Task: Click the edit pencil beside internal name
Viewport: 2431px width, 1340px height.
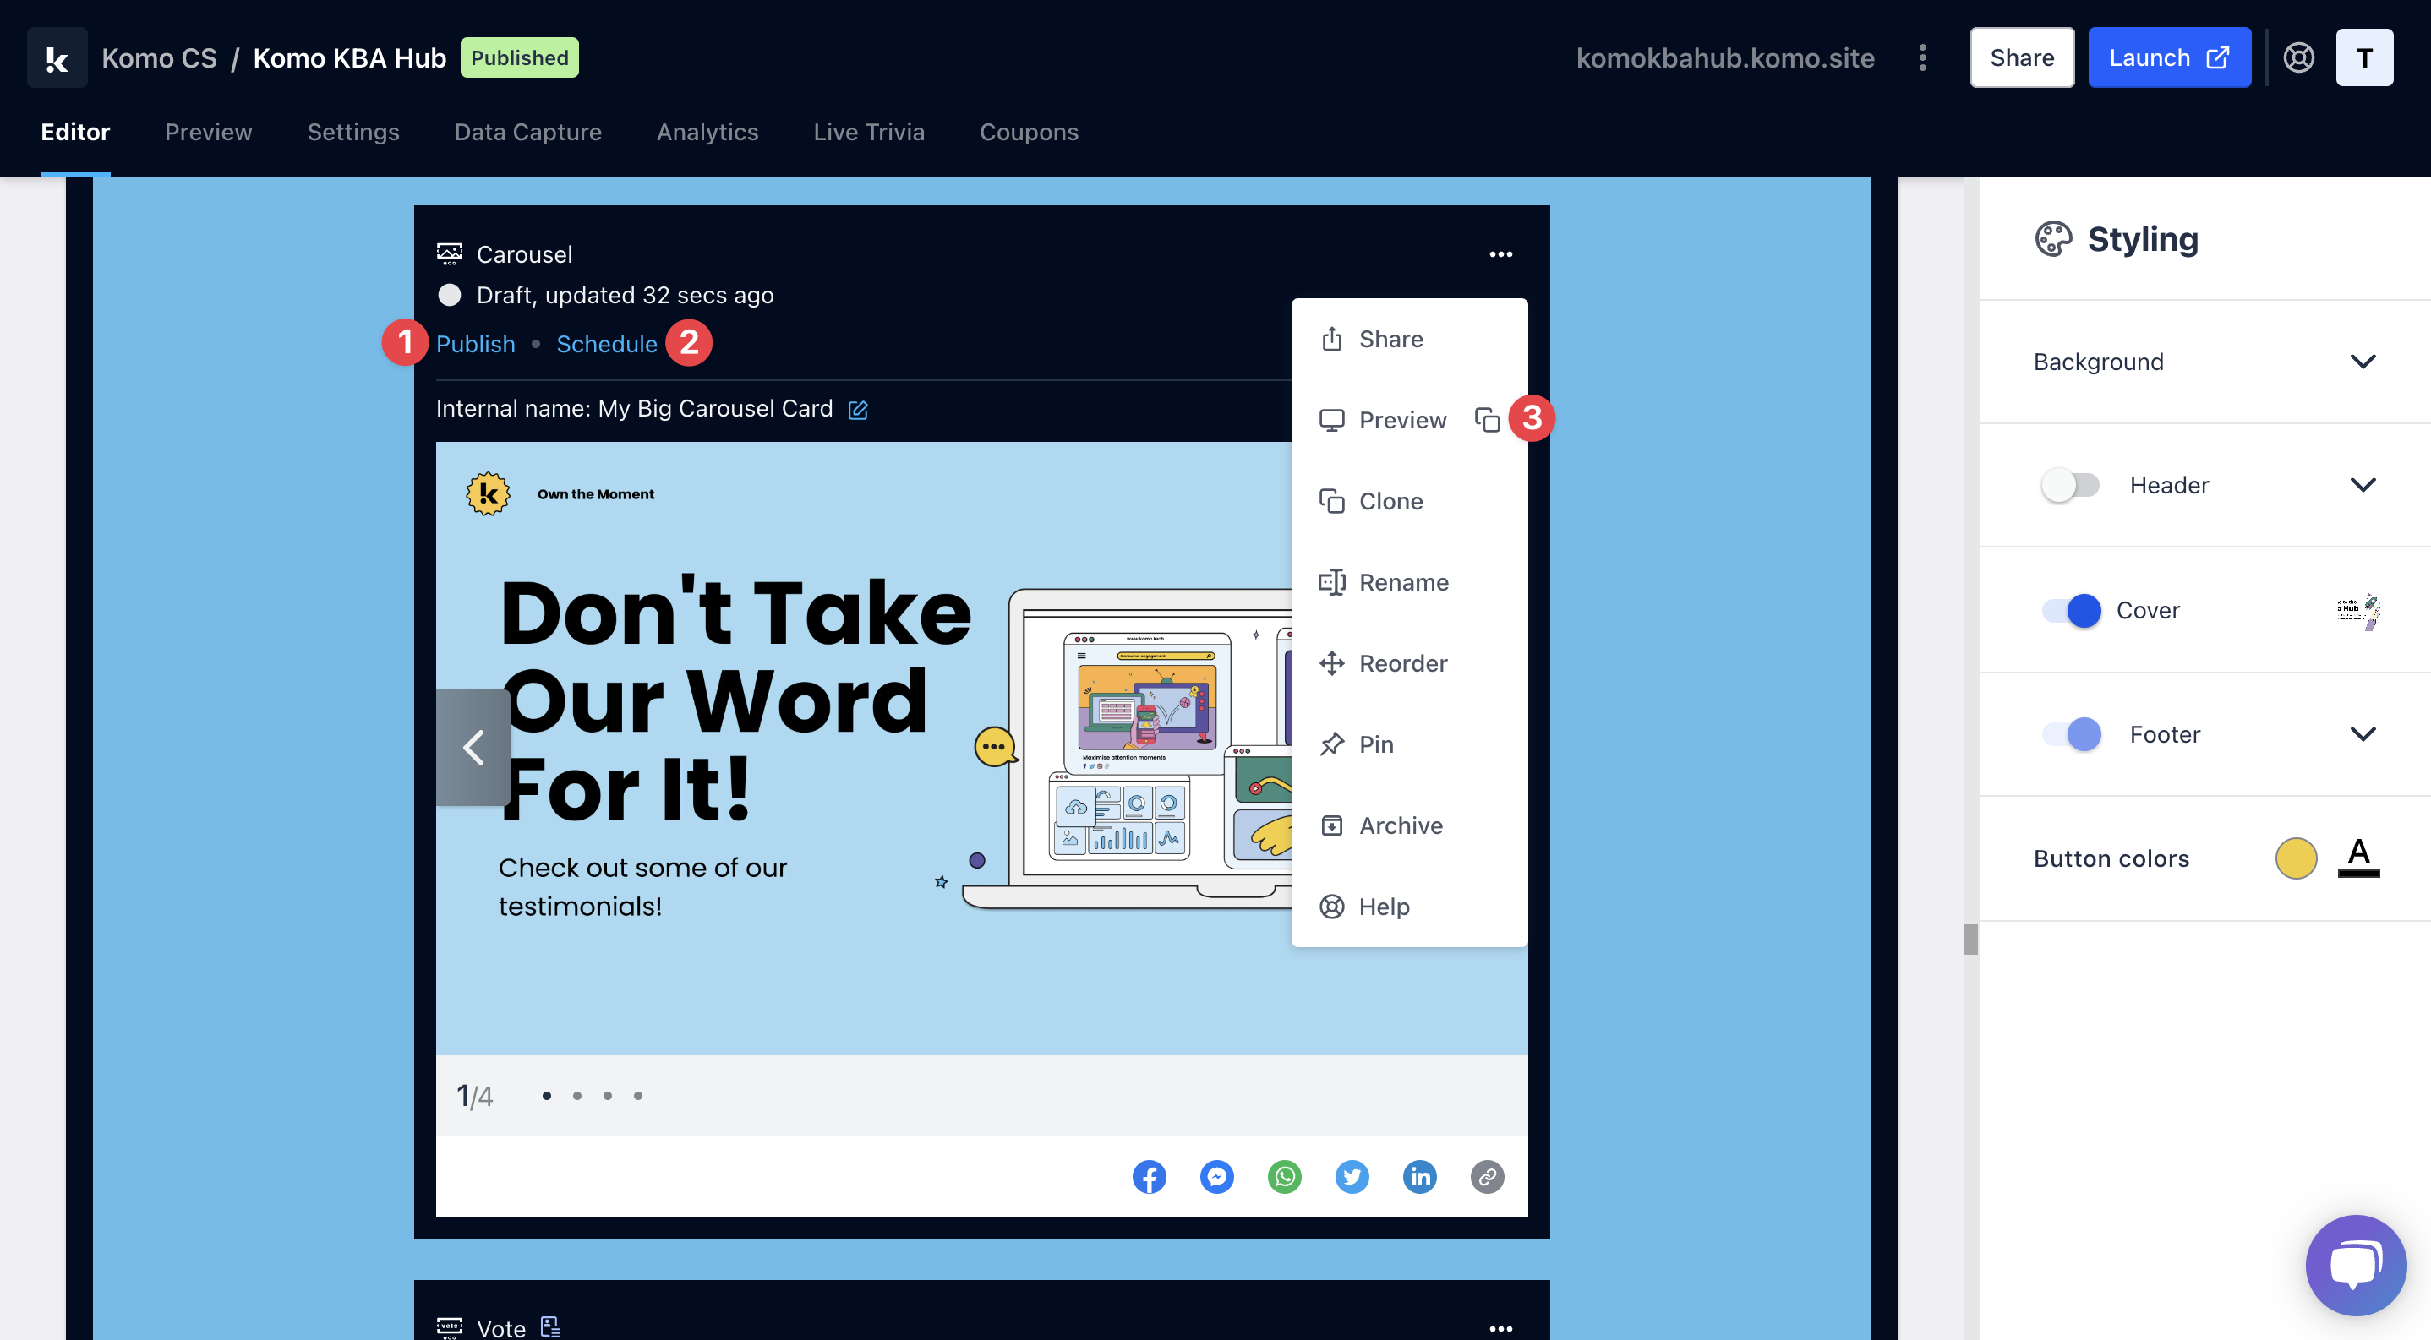Action: [x=857, y=409]
